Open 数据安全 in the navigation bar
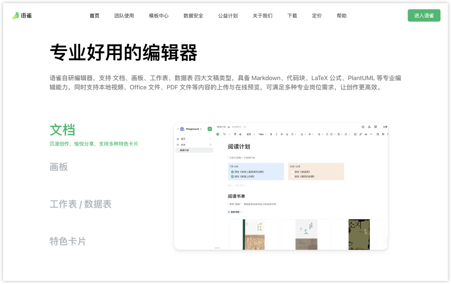Viewport: 451px width, 284px height. [193, 16]
